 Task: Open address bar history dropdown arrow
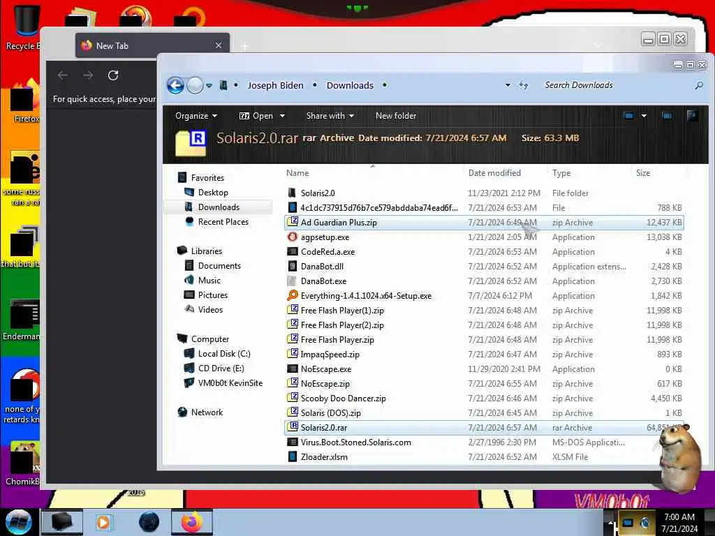pyautogui.click(x=508, y=85)
